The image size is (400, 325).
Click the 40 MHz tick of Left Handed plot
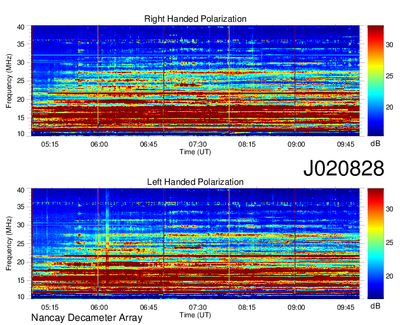tap(21, 190)
